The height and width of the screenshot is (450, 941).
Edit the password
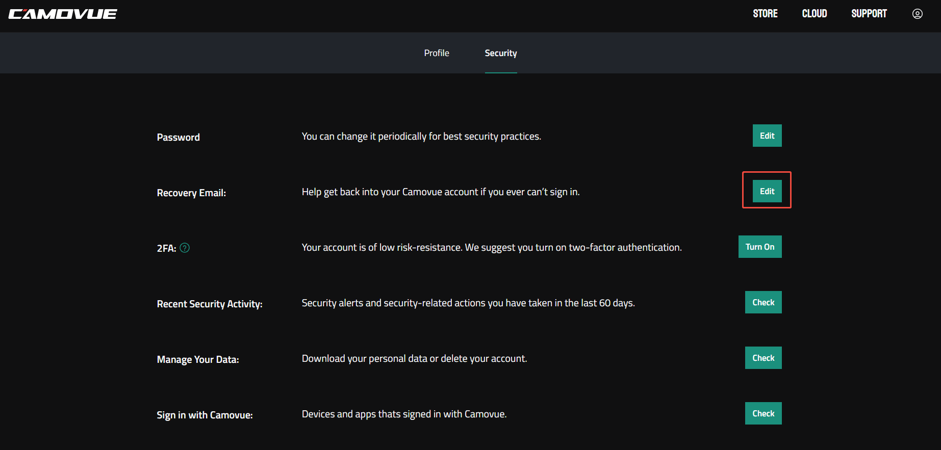click(x=767, y=136)
